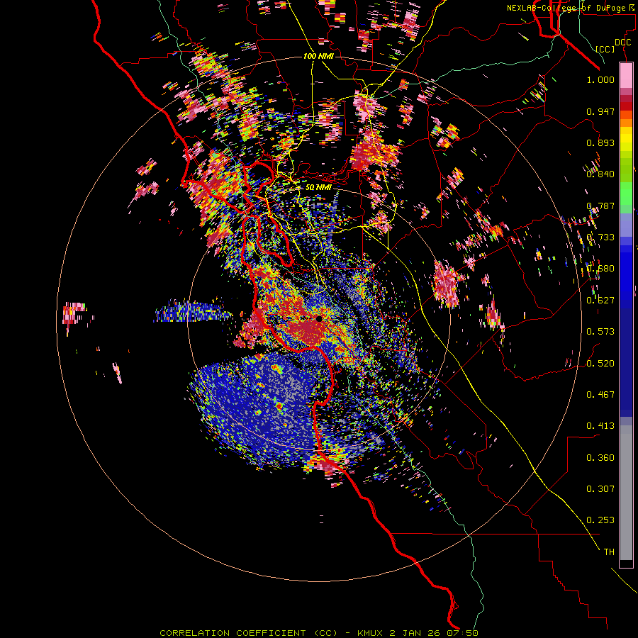Viewport: 638px width, 638px height.
Task: Click the black radar site dot at center
Action: (319, 318)
